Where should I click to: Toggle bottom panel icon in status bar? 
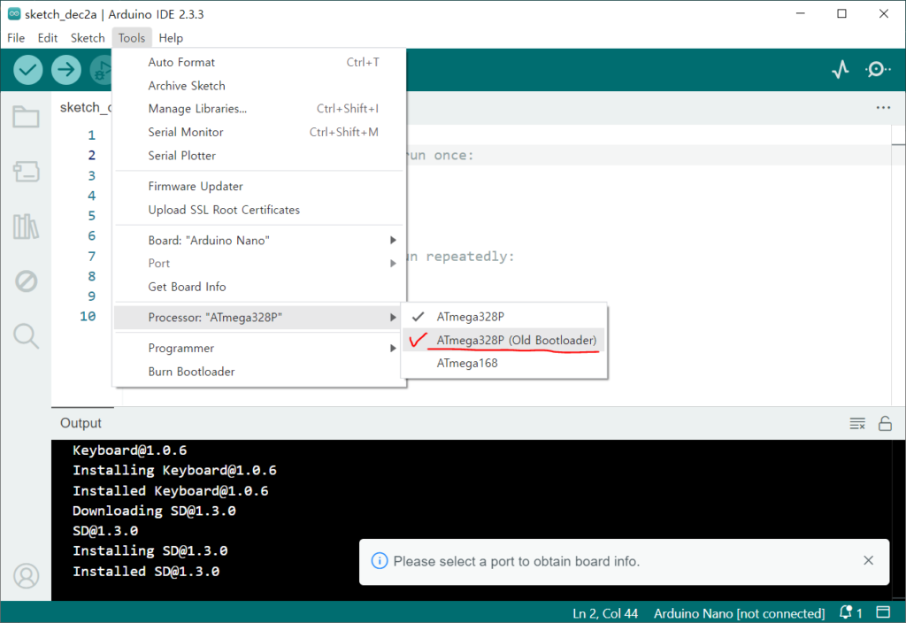pyautogui.click(x=884, y=612)
